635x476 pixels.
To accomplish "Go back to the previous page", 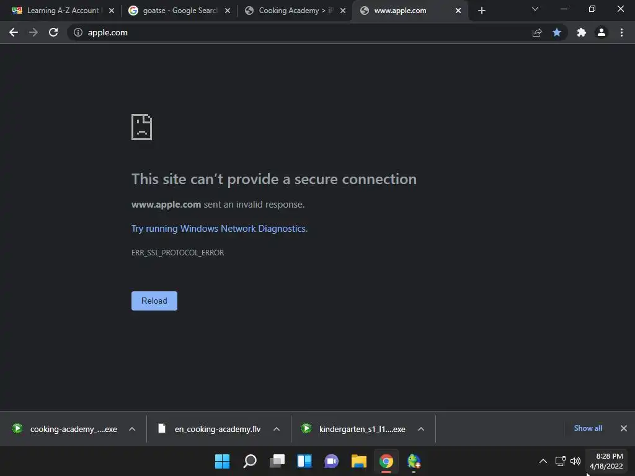I will [x=14, y=32].
